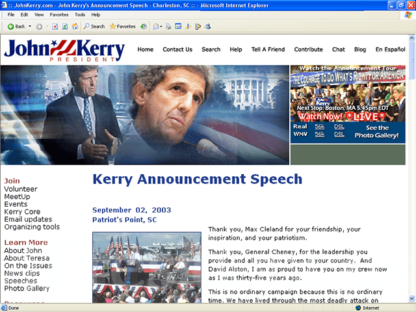The image size is (416, 312).
Task: Open the Contact Us page link
Action: coord(177,49)
